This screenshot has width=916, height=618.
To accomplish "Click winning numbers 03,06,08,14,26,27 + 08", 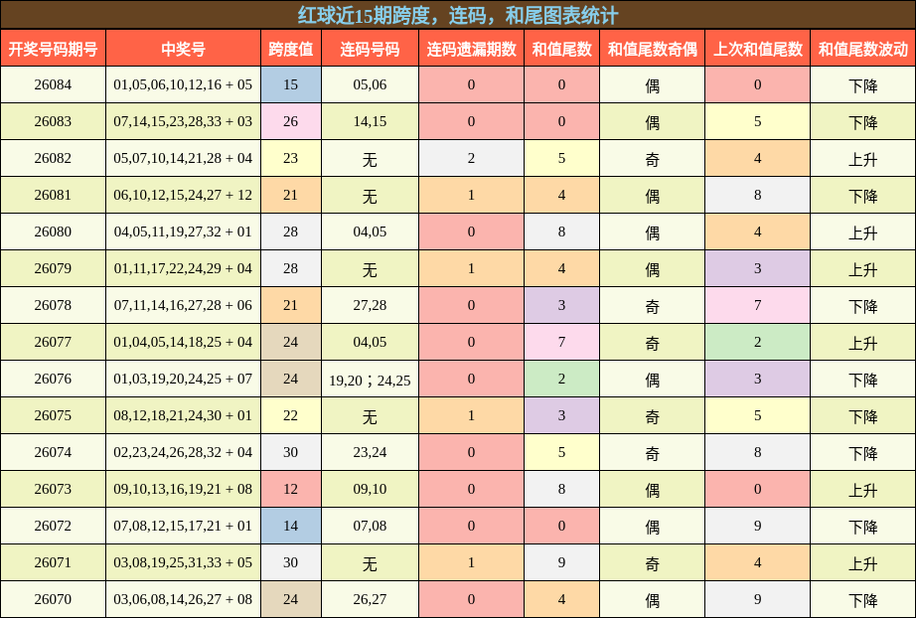I will click(183, 600).
